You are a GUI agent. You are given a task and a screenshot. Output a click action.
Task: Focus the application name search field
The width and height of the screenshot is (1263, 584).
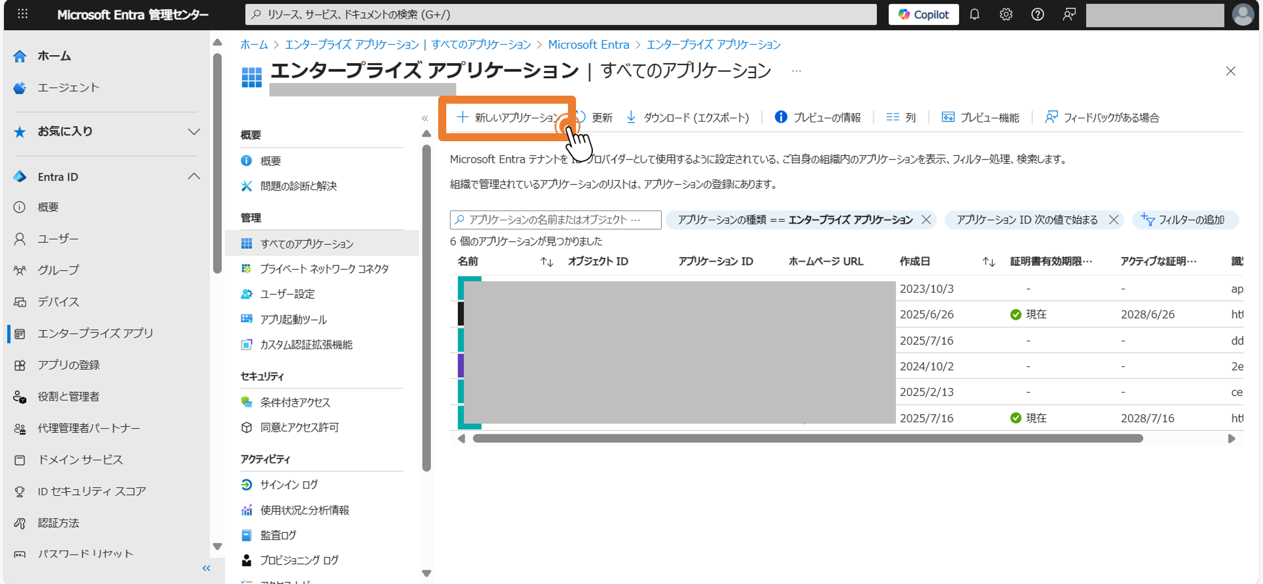point(555,220)
